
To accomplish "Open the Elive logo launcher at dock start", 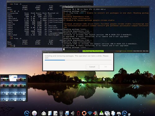I will pyautogui.click(x=27, y=113).
